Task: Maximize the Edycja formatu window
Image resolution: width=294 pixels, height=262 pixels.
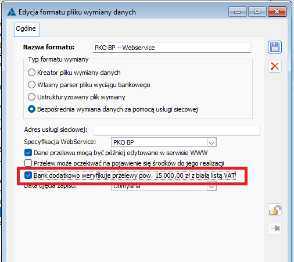Action: click(x=257, y=12)
